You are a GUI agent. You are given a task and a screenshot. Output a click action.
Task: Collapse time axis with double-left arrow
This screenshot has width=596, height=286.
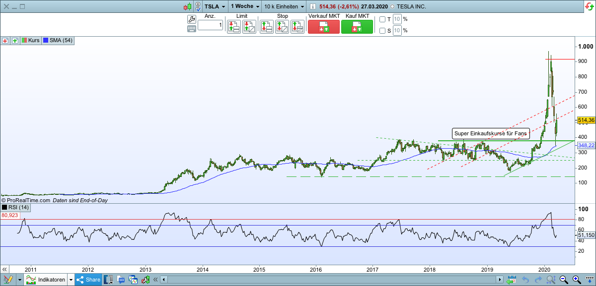coord(4,269)
